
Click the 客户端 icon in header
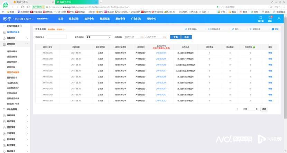(260, 18)
